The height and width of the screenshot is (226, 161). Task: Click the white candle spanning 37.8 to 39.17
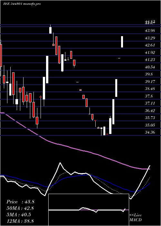point(116,88)
